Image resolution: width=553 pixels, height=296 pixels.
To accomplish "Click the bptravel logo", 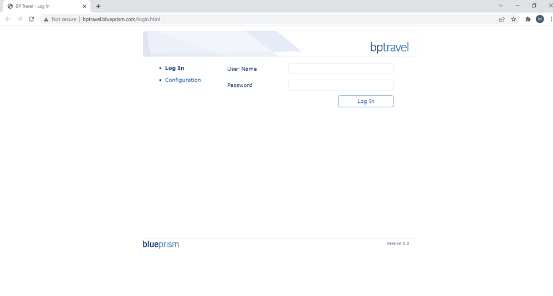I will (390, 47).
